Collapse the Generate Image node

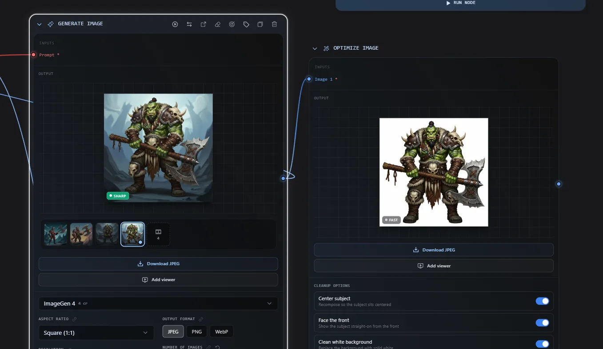click(40, 24)
